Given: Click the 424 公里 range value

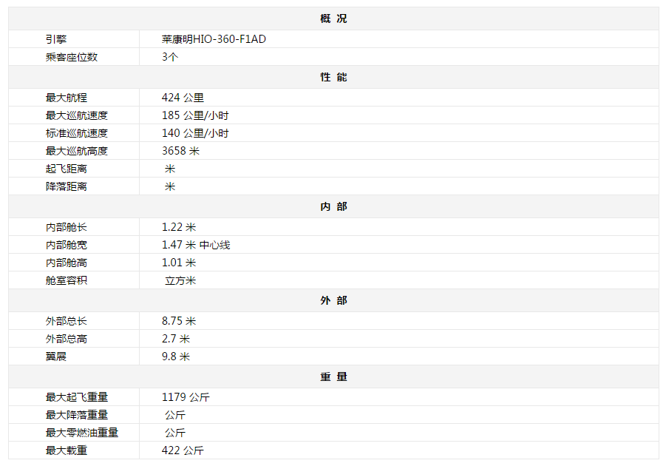Looking at the screenshot, I should [x=183, y=98].
